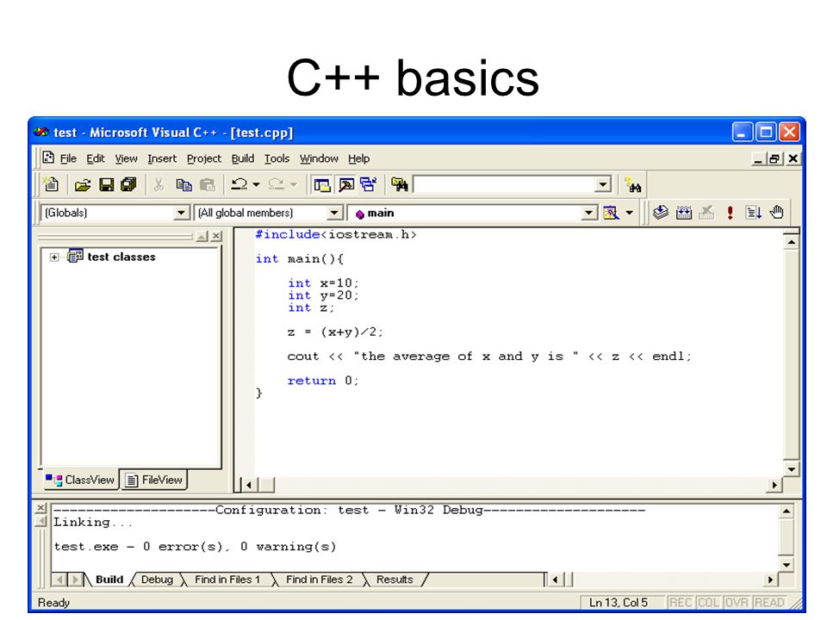Open the Window menu
The height and width of the screenshot is (620, 827).
(x=319, y=158)
